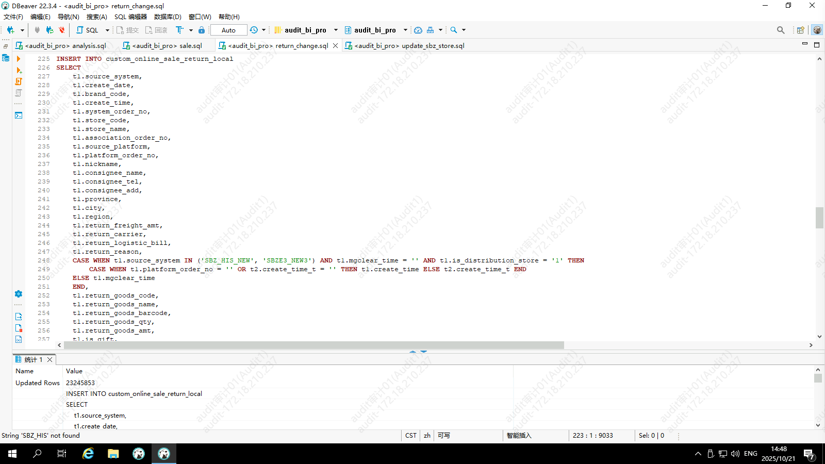Image resolution: width=825 pixels, height=464 pixels.
Task: Toggle the transaction mode lock icon
Action: coord(202,30)
